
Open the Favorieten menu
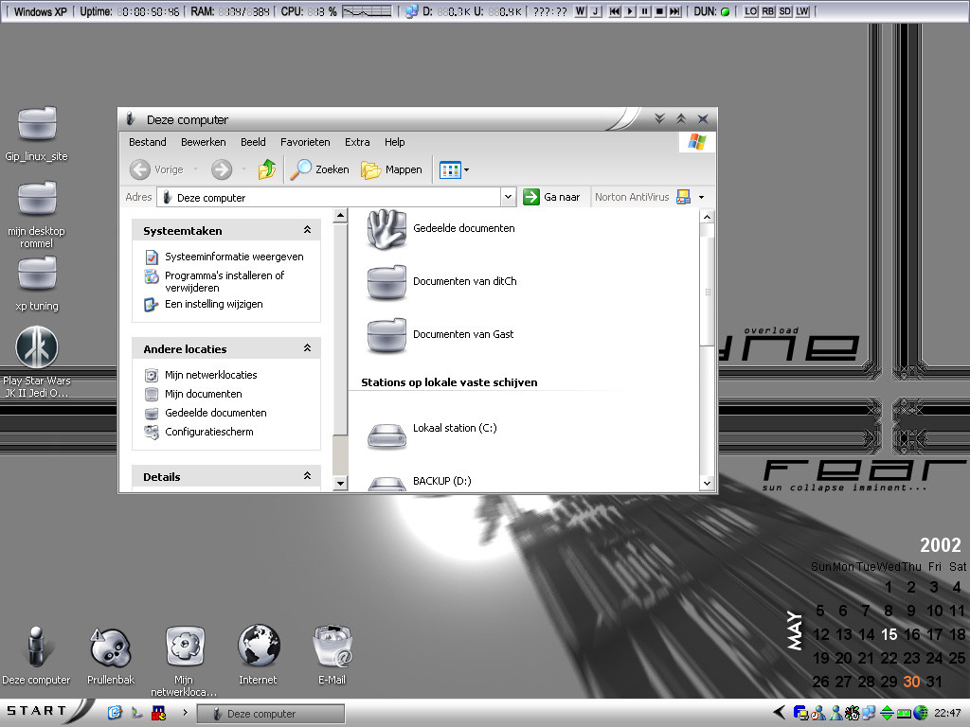[305, 142]
